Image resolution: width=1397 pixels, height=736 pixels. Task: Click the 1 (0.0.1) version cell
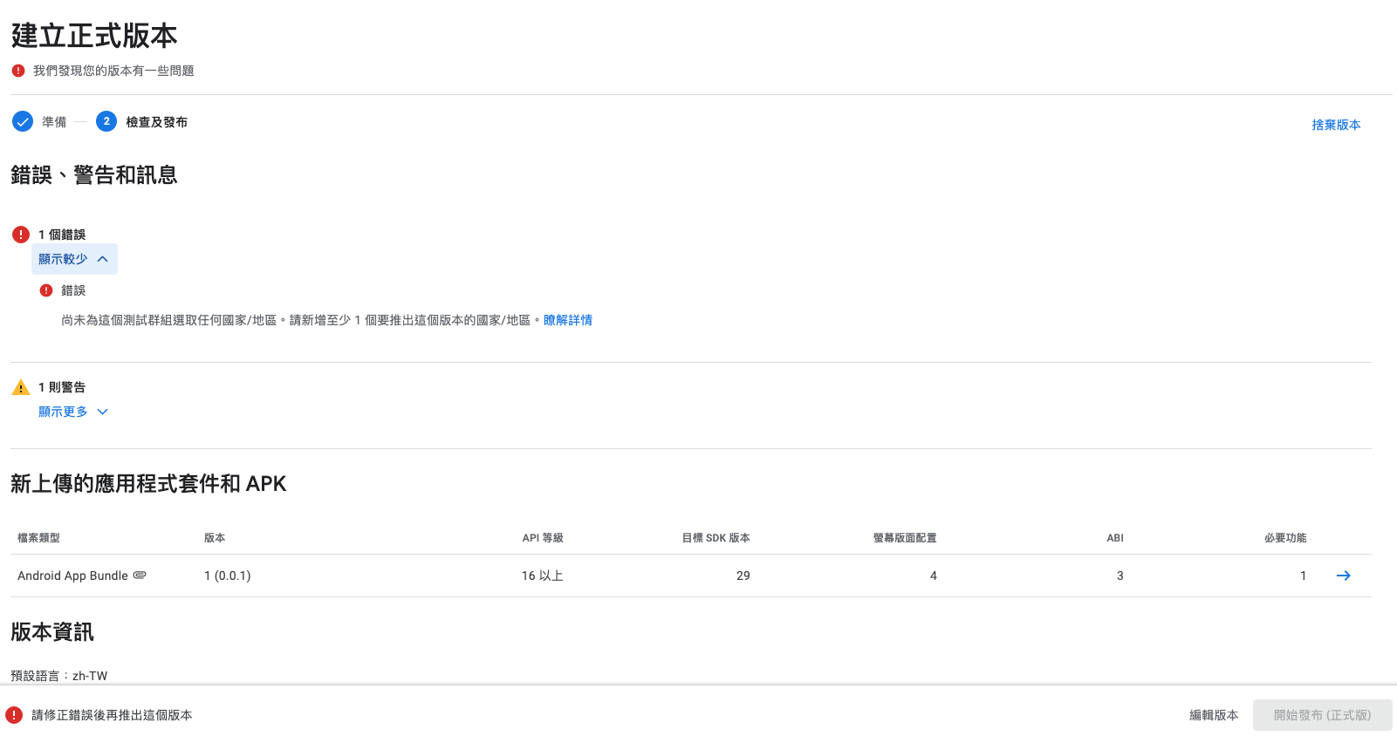pyautogui.click(x=228, y=576)
